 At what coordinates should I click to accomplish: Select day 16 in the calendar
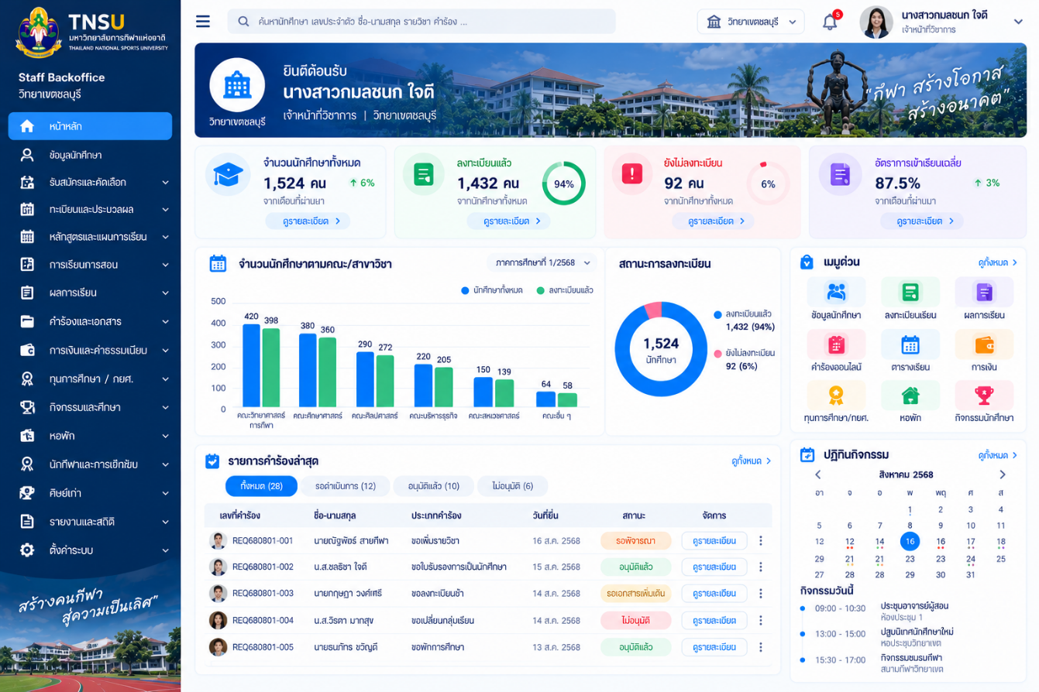(910, 542)
